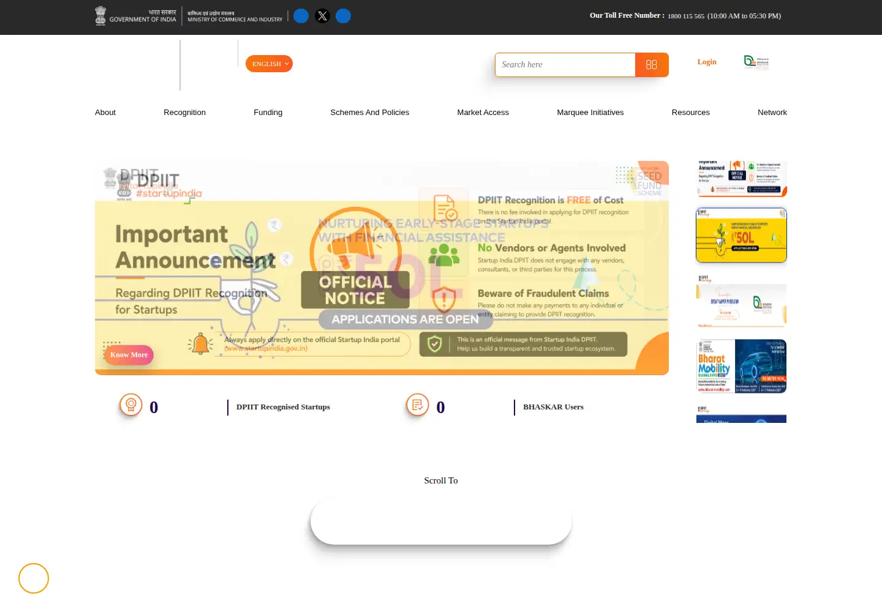Click the DPIIT Recognised Startups label
882x612 pixels.
[283, 407]
